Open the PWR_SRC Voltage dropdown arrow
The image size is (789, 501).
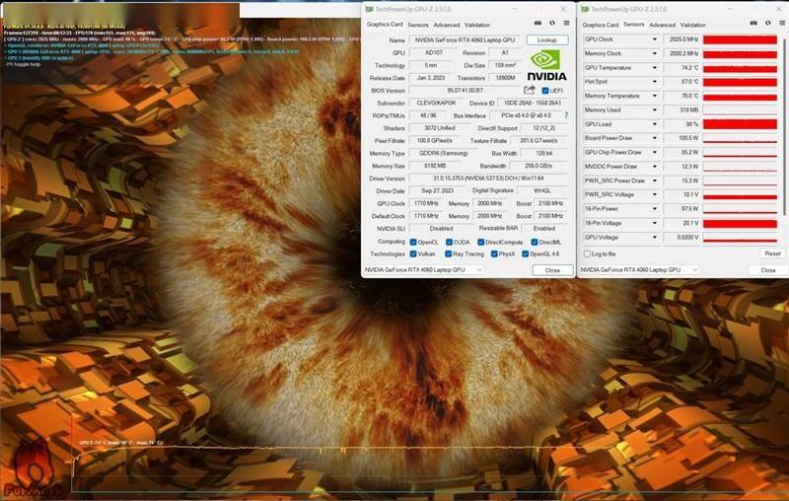(x=655, y=194)
